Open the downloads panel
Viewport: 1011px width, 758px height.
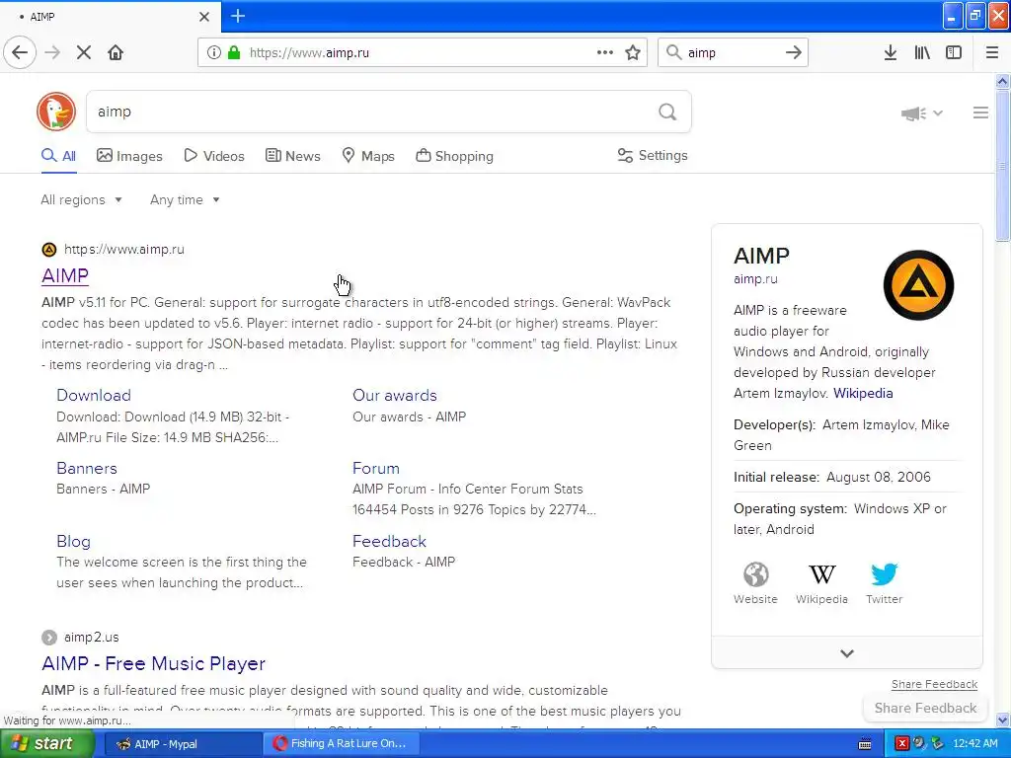tap(891, 53)
